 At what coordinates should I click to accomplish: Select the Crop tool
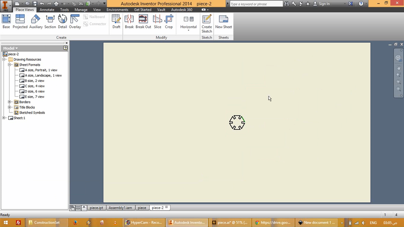coord(169,21)
